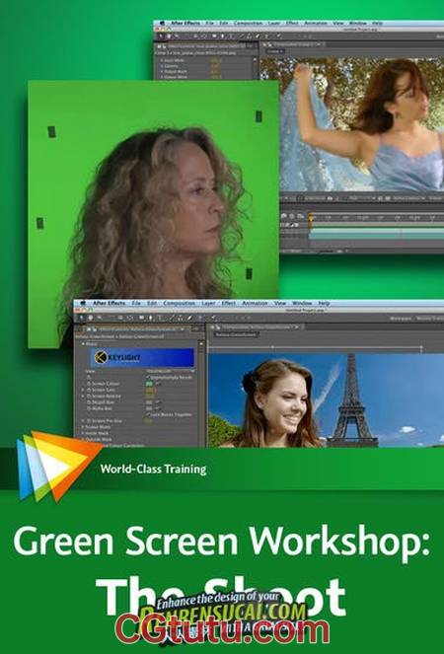
Task: Toggle the Unpremultiply Result checkbox
Action: [147, 377]
